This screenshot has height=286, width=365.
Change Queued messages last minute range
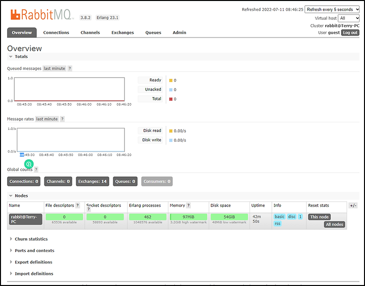[54, 68]
